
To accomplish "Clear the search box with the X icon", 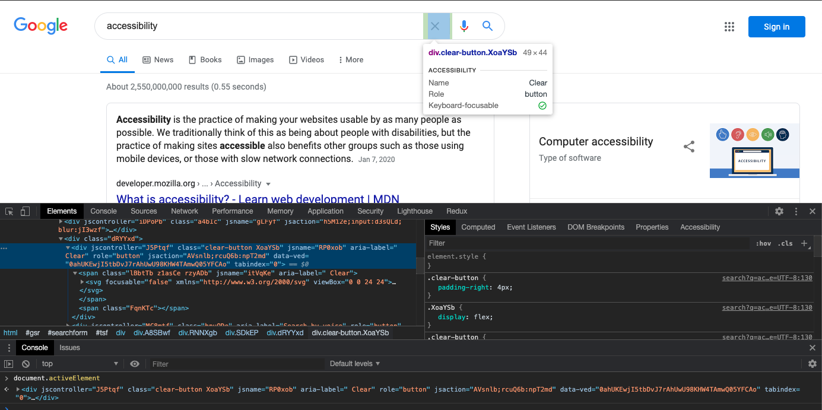I will (x=435, y=26).
